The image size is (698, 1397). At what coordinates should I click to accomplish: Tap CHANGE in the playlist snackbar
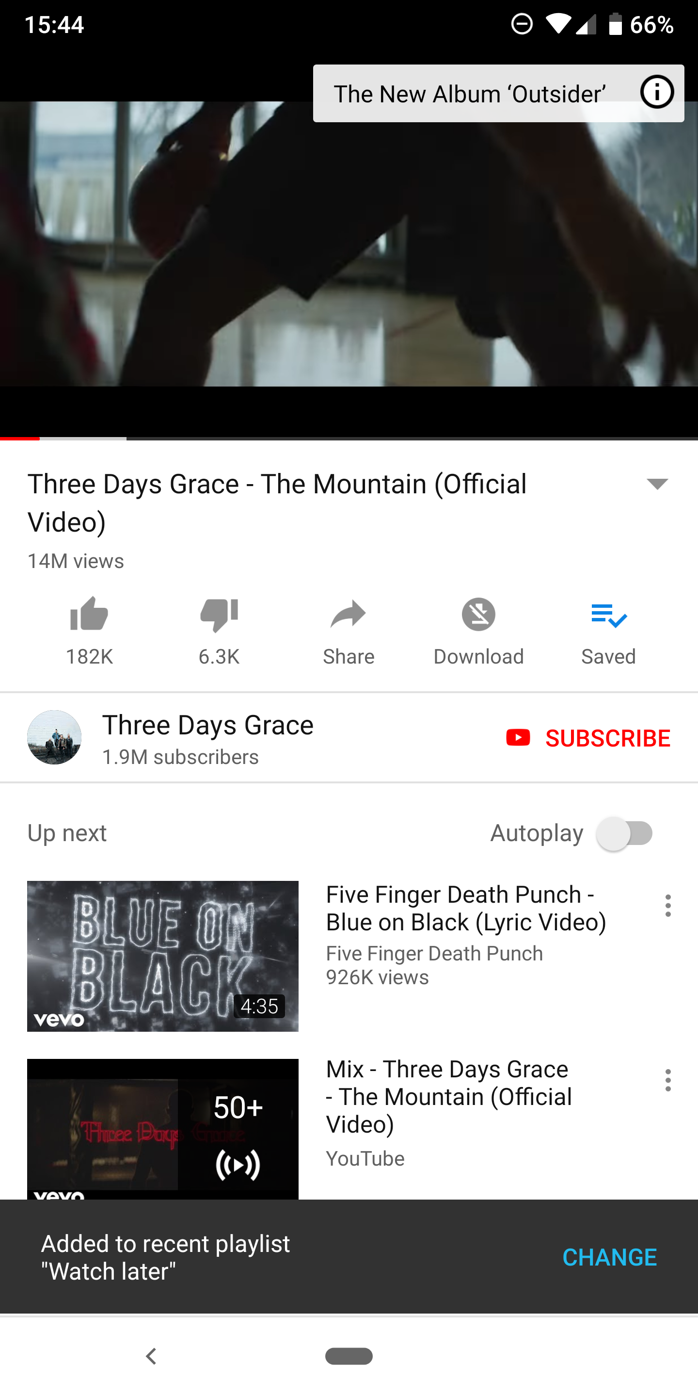(609, 1257)
